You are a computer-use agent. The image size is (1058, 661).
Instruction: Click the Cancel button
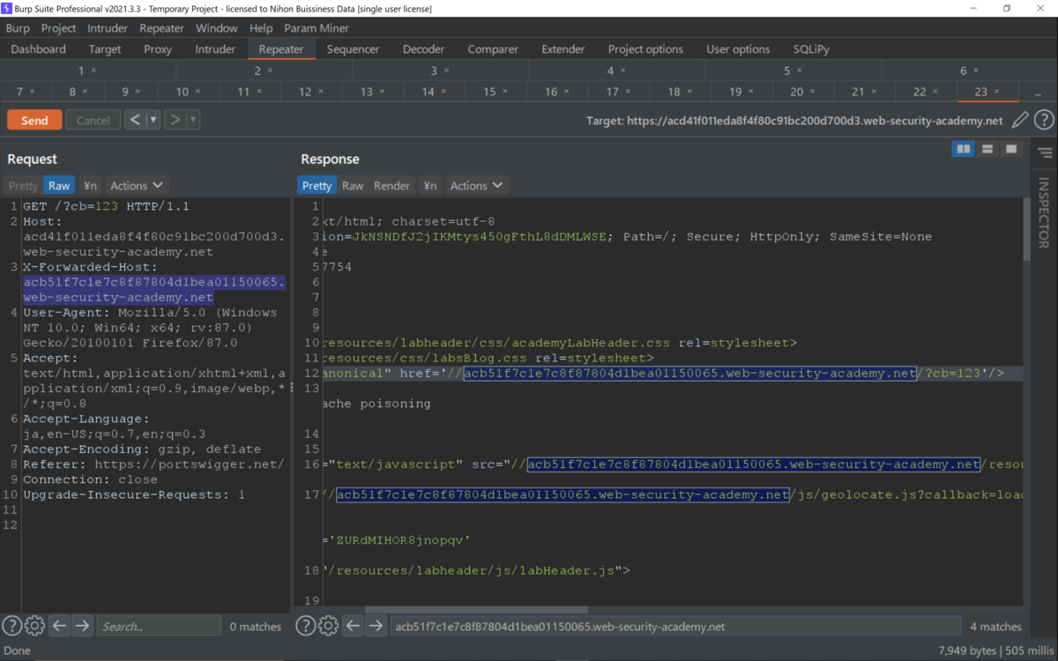pyautogui.click(x=93, y=120)
